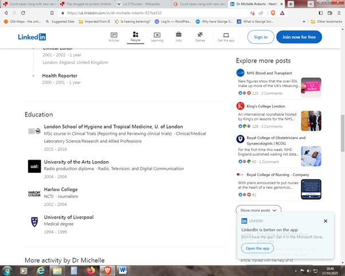345x276 pixels.
Task: Click the Health Reporter job title
Action: (x=60, y=76)
